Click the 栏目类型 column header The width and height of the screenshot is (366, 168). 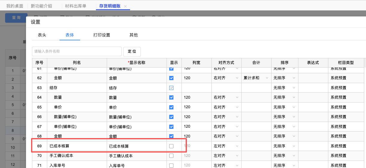point(346,63)
